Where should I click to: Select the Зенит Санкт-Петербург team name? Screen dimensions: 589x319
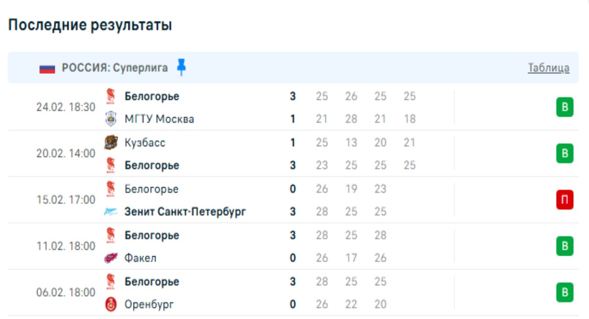coord(185,212)
